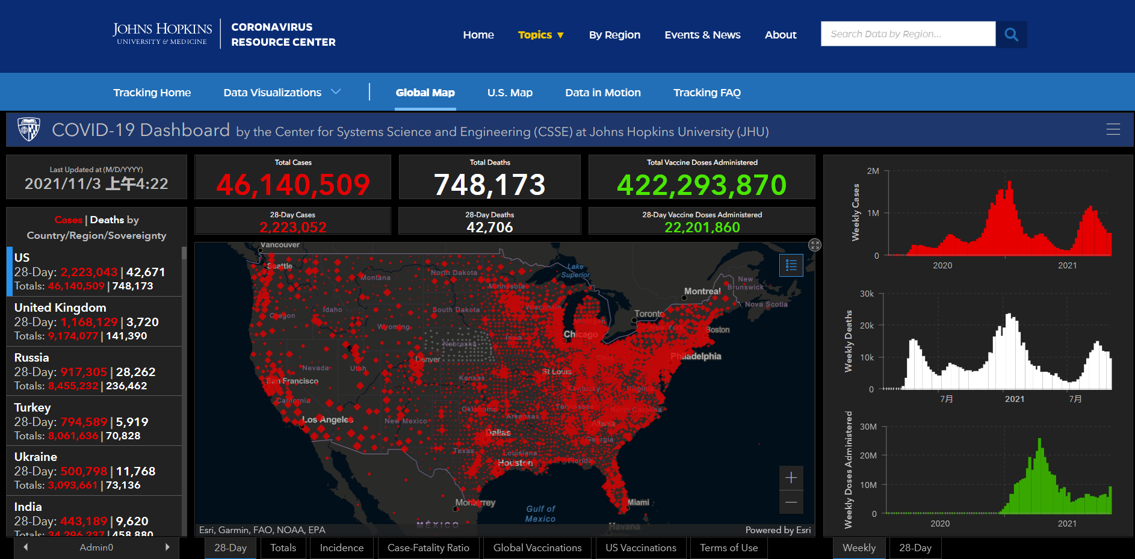Toggle Cases sorting in list header
Viewport: 1135px width, 559px height.
[x=69, y=220]
